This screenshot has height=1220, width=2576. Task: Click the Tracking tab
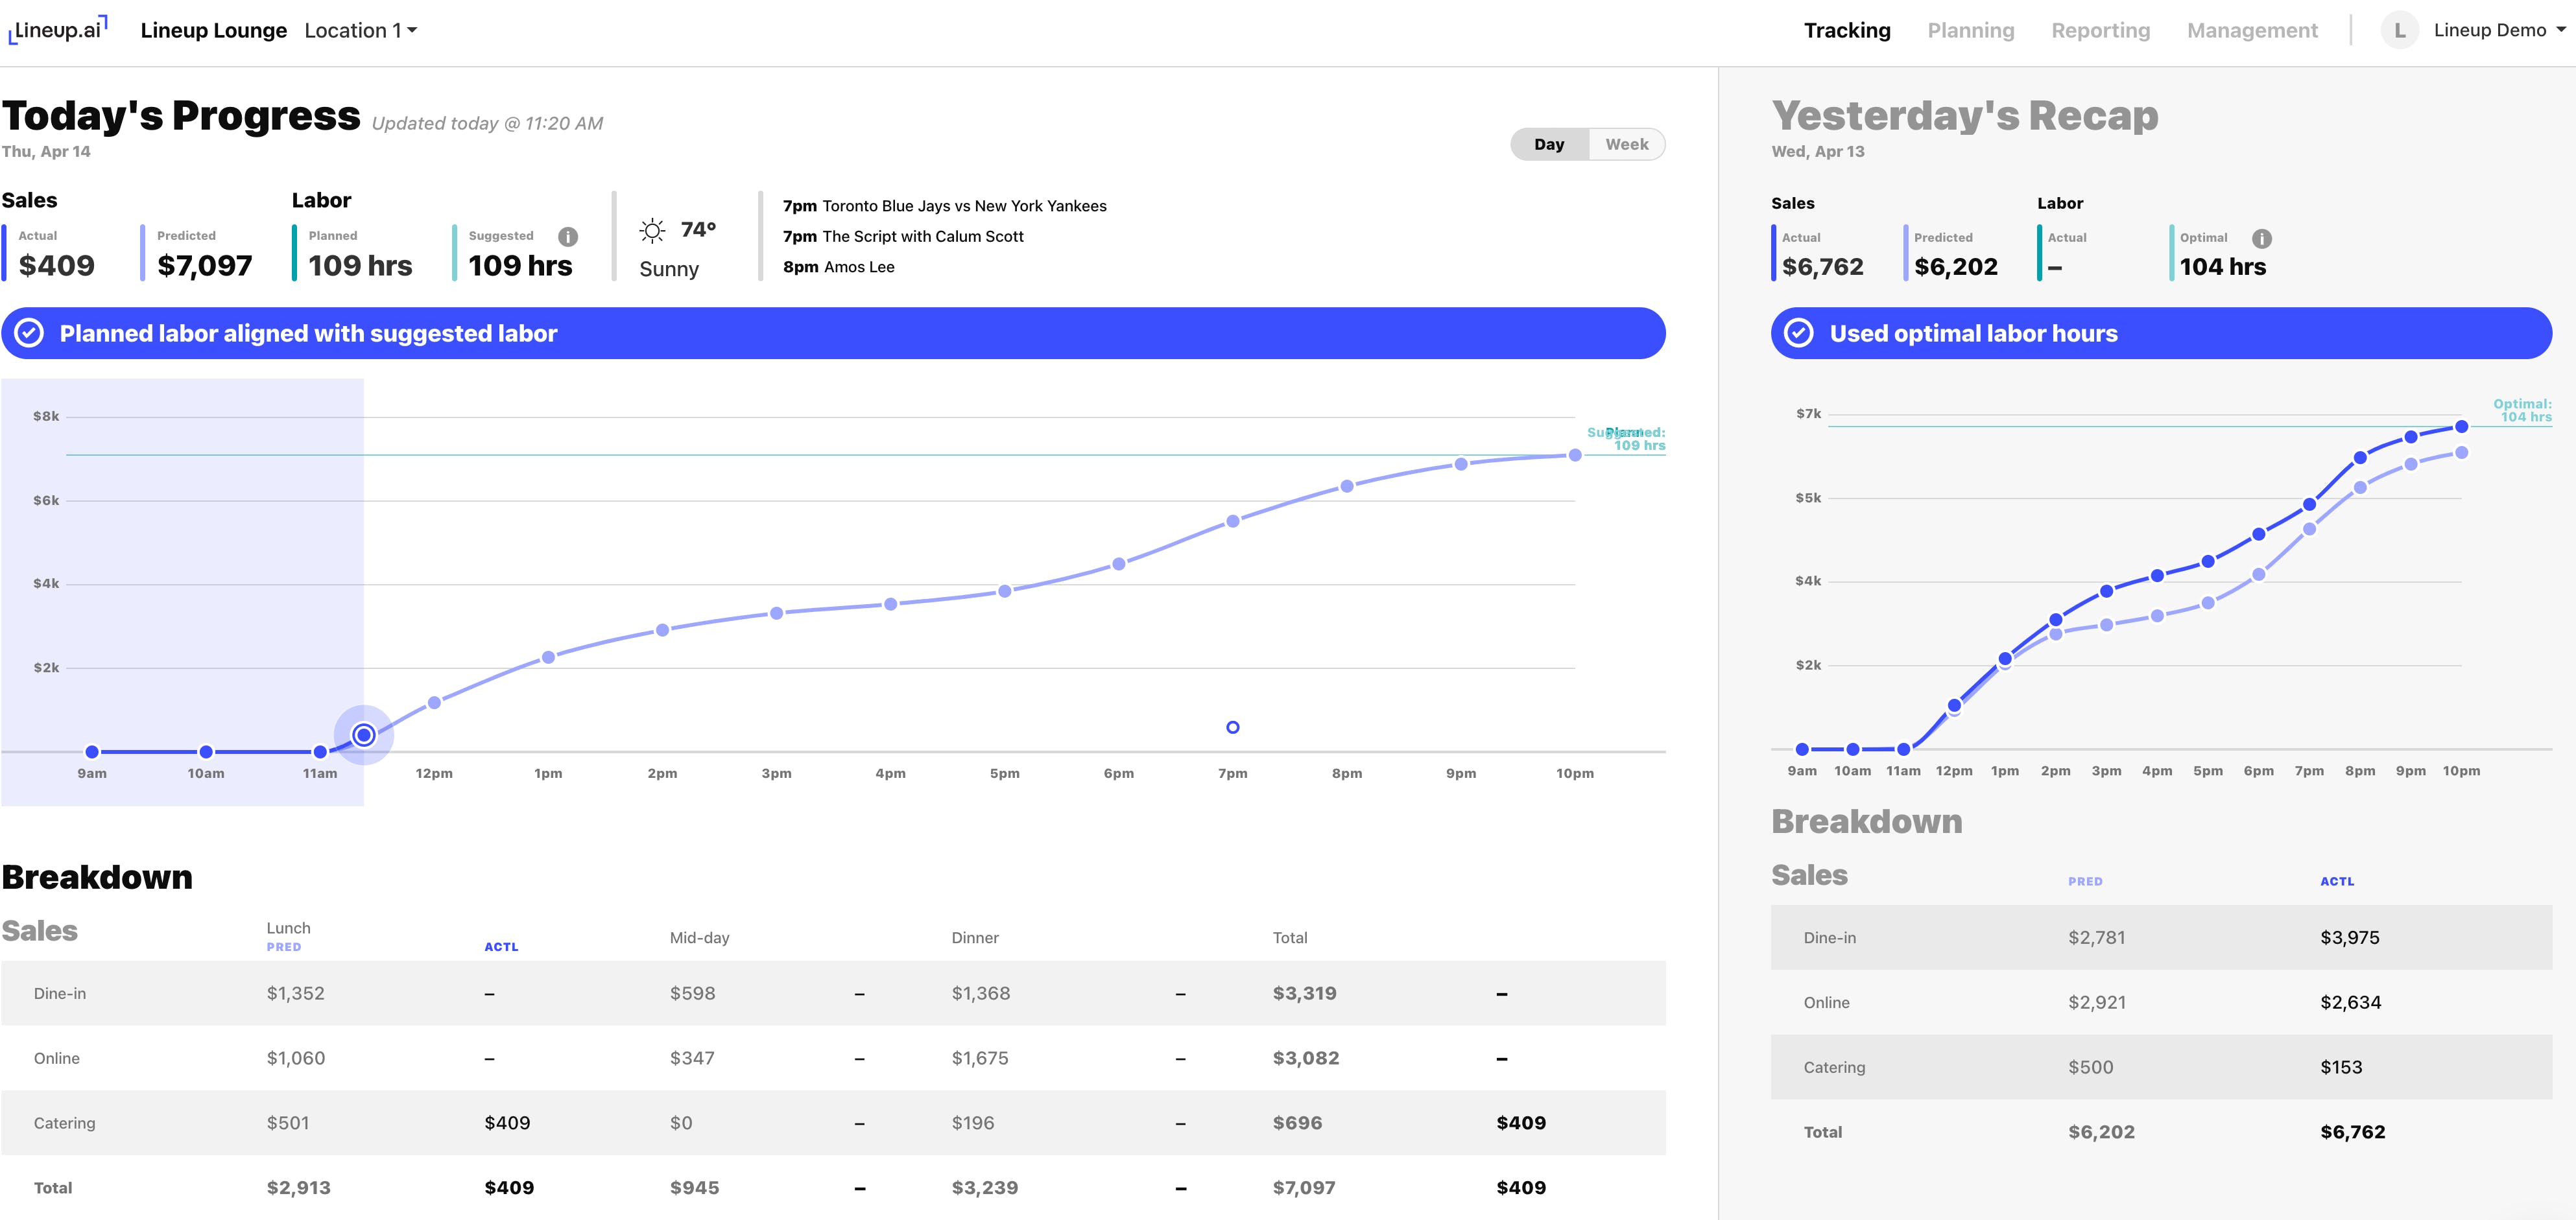[x=1846, y=31]
